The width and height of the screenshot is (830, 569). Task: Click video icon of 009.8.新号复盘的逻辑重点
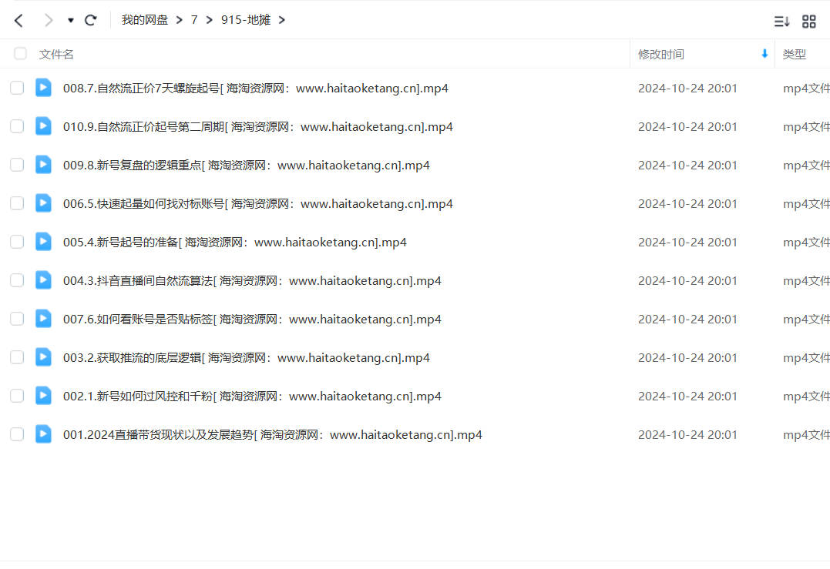pyautogui.click(x=43, y=165)
